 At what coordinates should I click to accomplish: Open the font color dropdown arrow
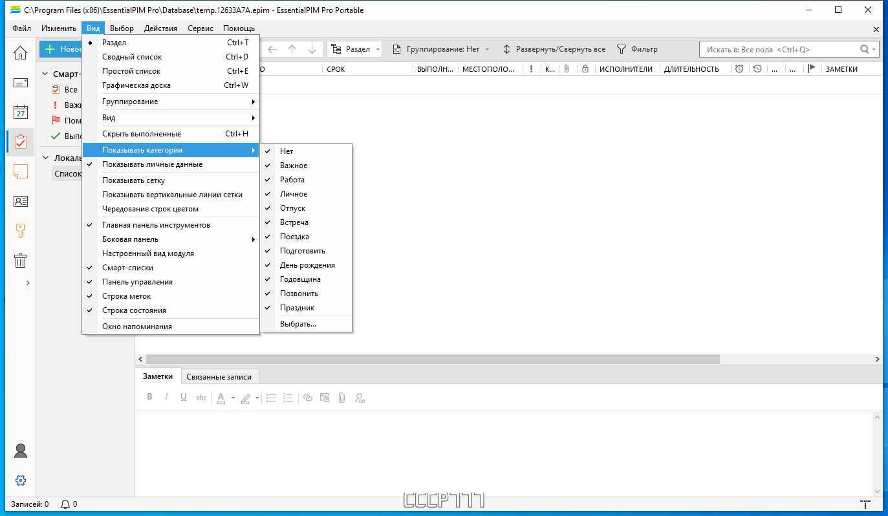point(233,398)
